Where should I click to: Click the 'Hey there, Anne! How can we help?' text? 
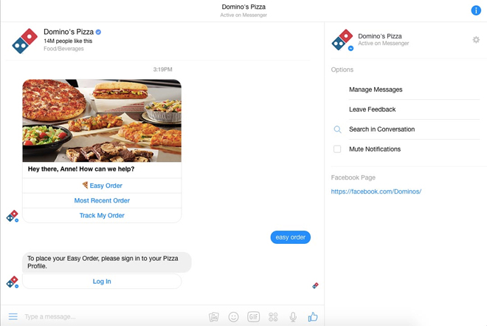pyautogui.click(x=81, y=169)
